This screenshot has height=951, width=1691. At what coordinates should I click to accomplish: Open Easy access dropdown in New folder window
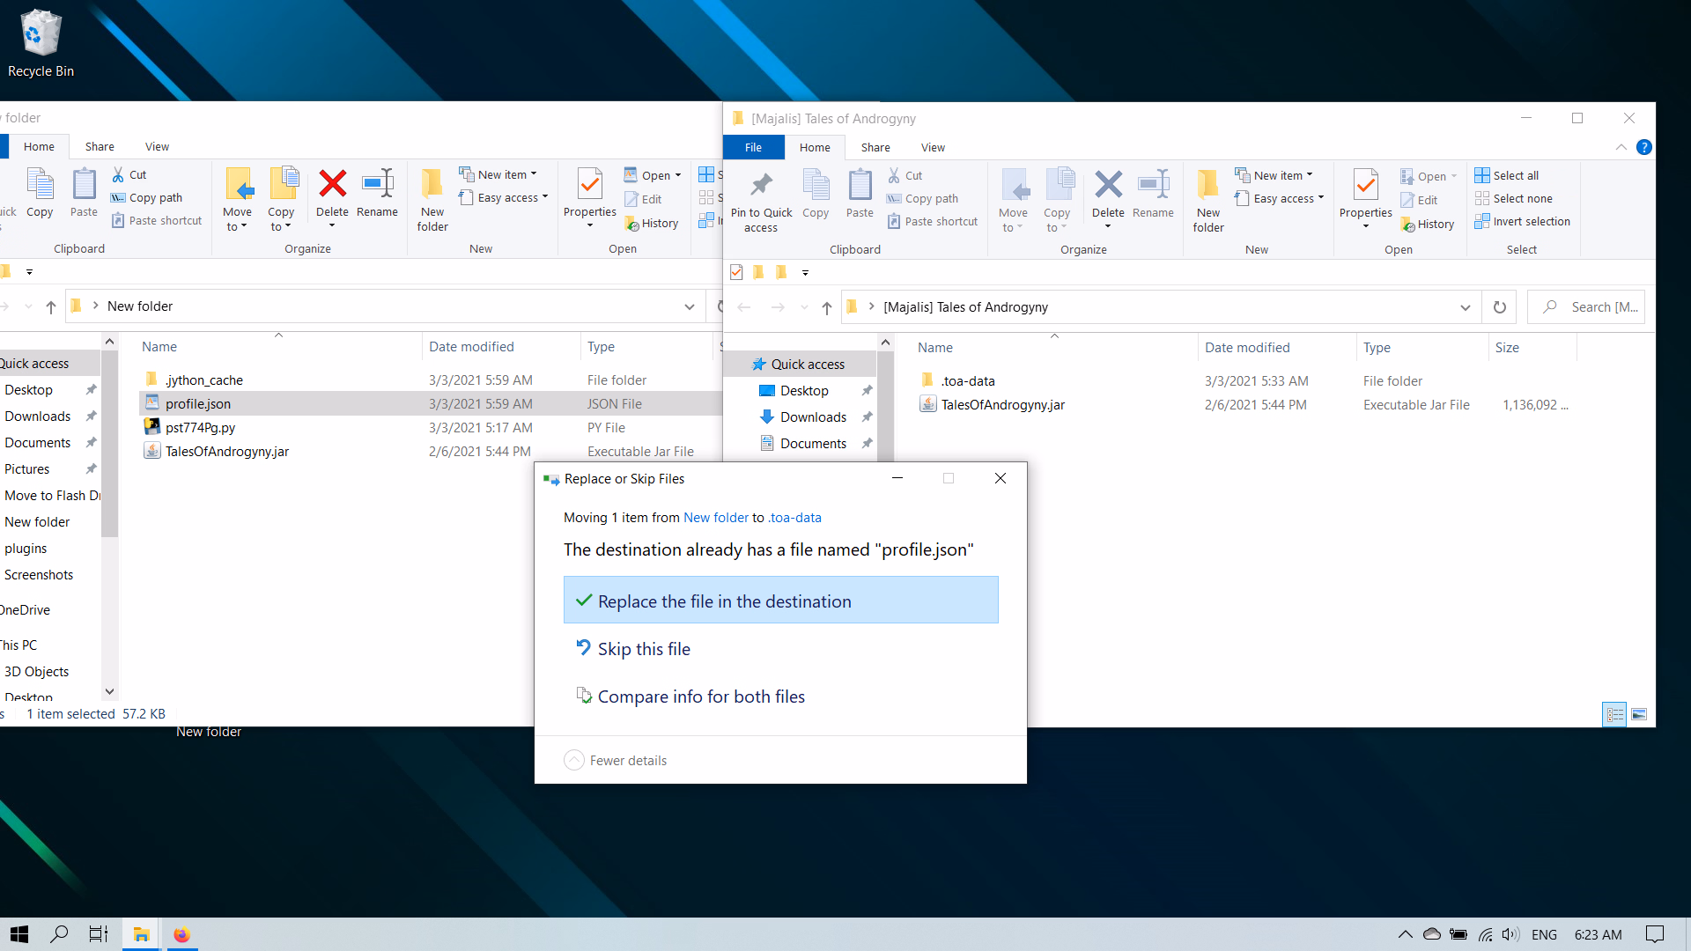pyautogui.click(x=504, y=197)
